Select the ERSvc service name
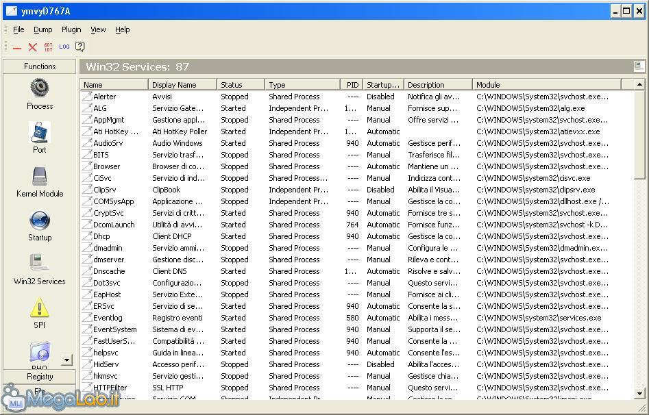The width and height of the screenshot is (649, 415). click(x=103, y=306)
